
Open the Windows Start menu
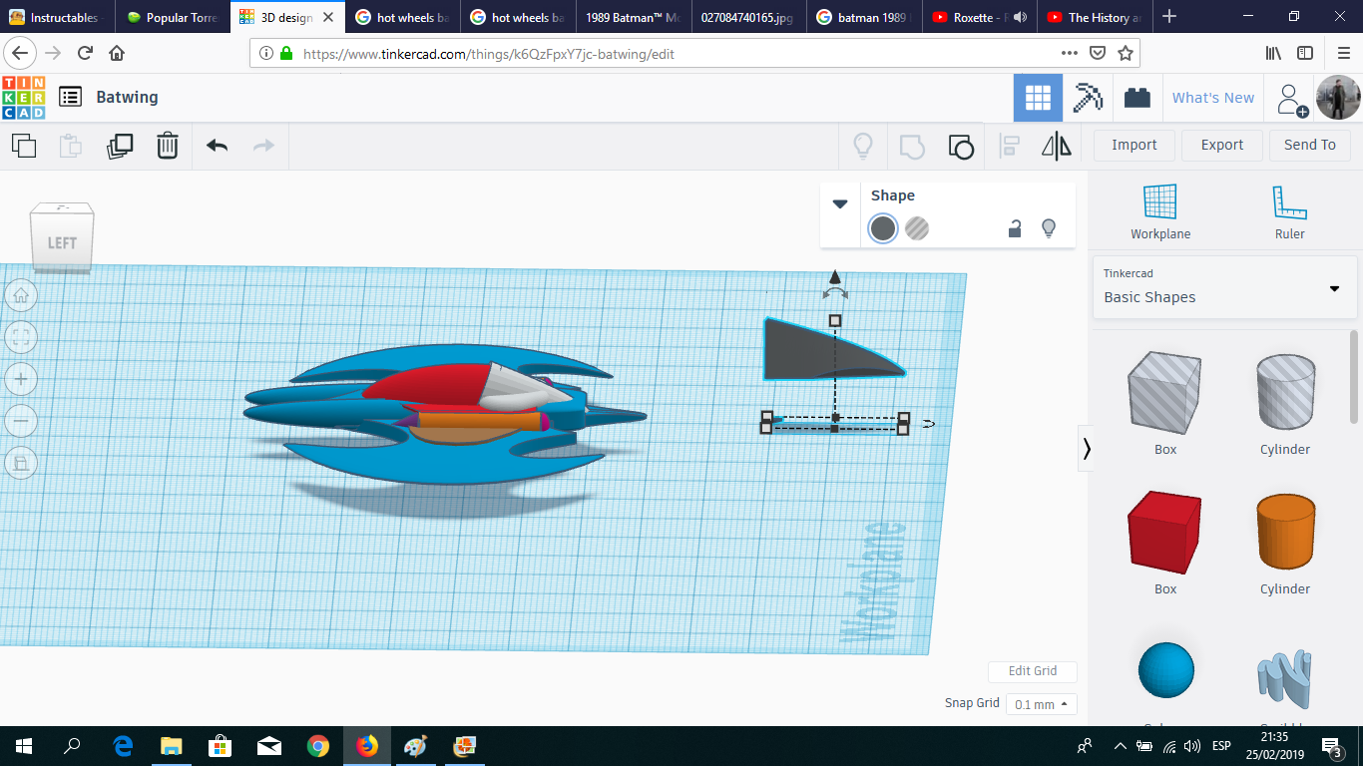point(24,746)
